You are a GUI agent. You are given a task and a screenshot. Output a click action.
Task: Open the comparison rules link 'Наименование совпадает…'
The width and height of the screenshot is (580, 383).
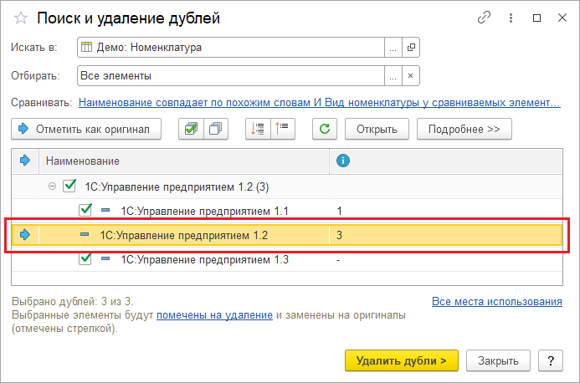[x=320, y=102]
